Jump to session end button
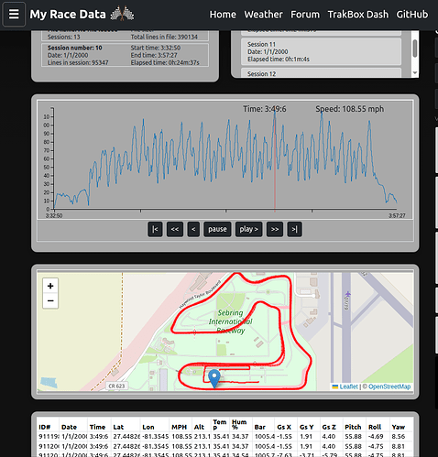 tap(295, 229)
